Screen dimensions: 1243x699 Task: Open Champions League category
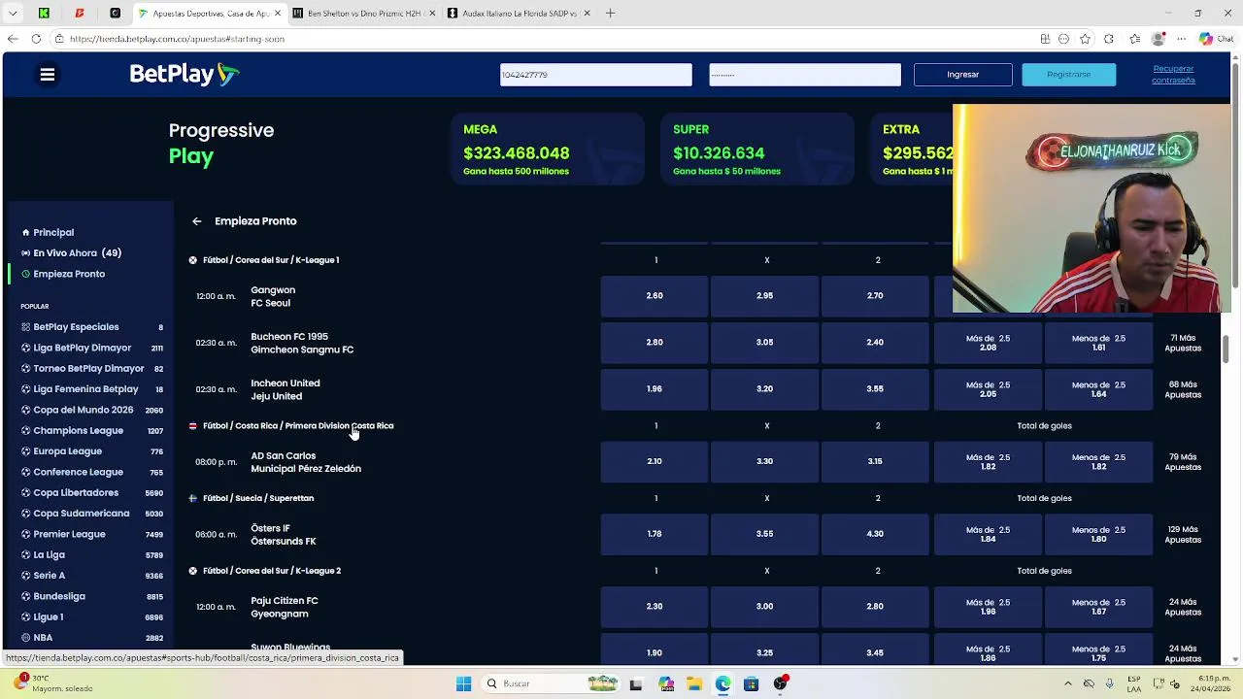pyautogui.click(x=79, y=431)
